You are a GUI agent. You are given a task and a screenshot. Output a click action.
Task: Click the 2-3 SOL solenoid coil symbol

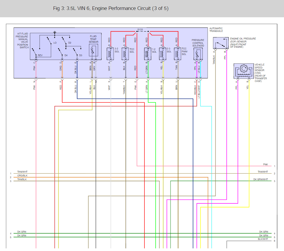pyautogui.click(x=162, y=54)
